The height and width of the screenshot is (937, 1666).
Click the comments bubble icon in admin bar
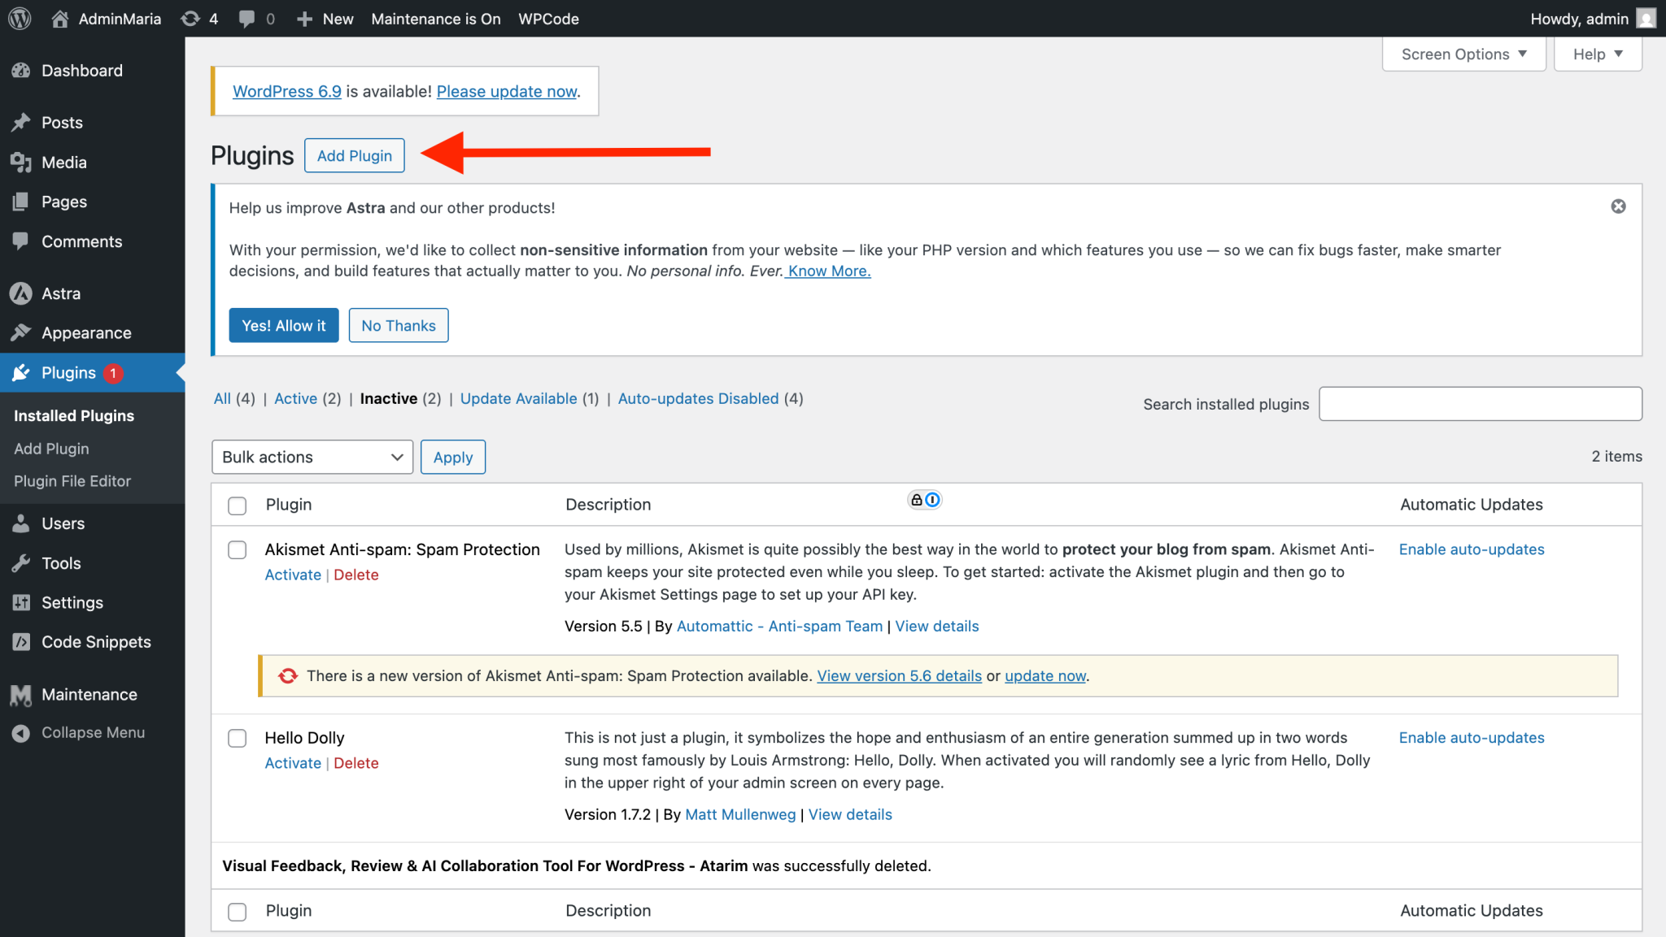point(246,18)
